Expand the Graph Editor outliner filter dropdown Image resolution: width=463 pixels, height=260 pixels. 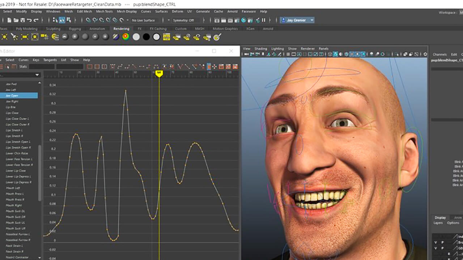37,75
